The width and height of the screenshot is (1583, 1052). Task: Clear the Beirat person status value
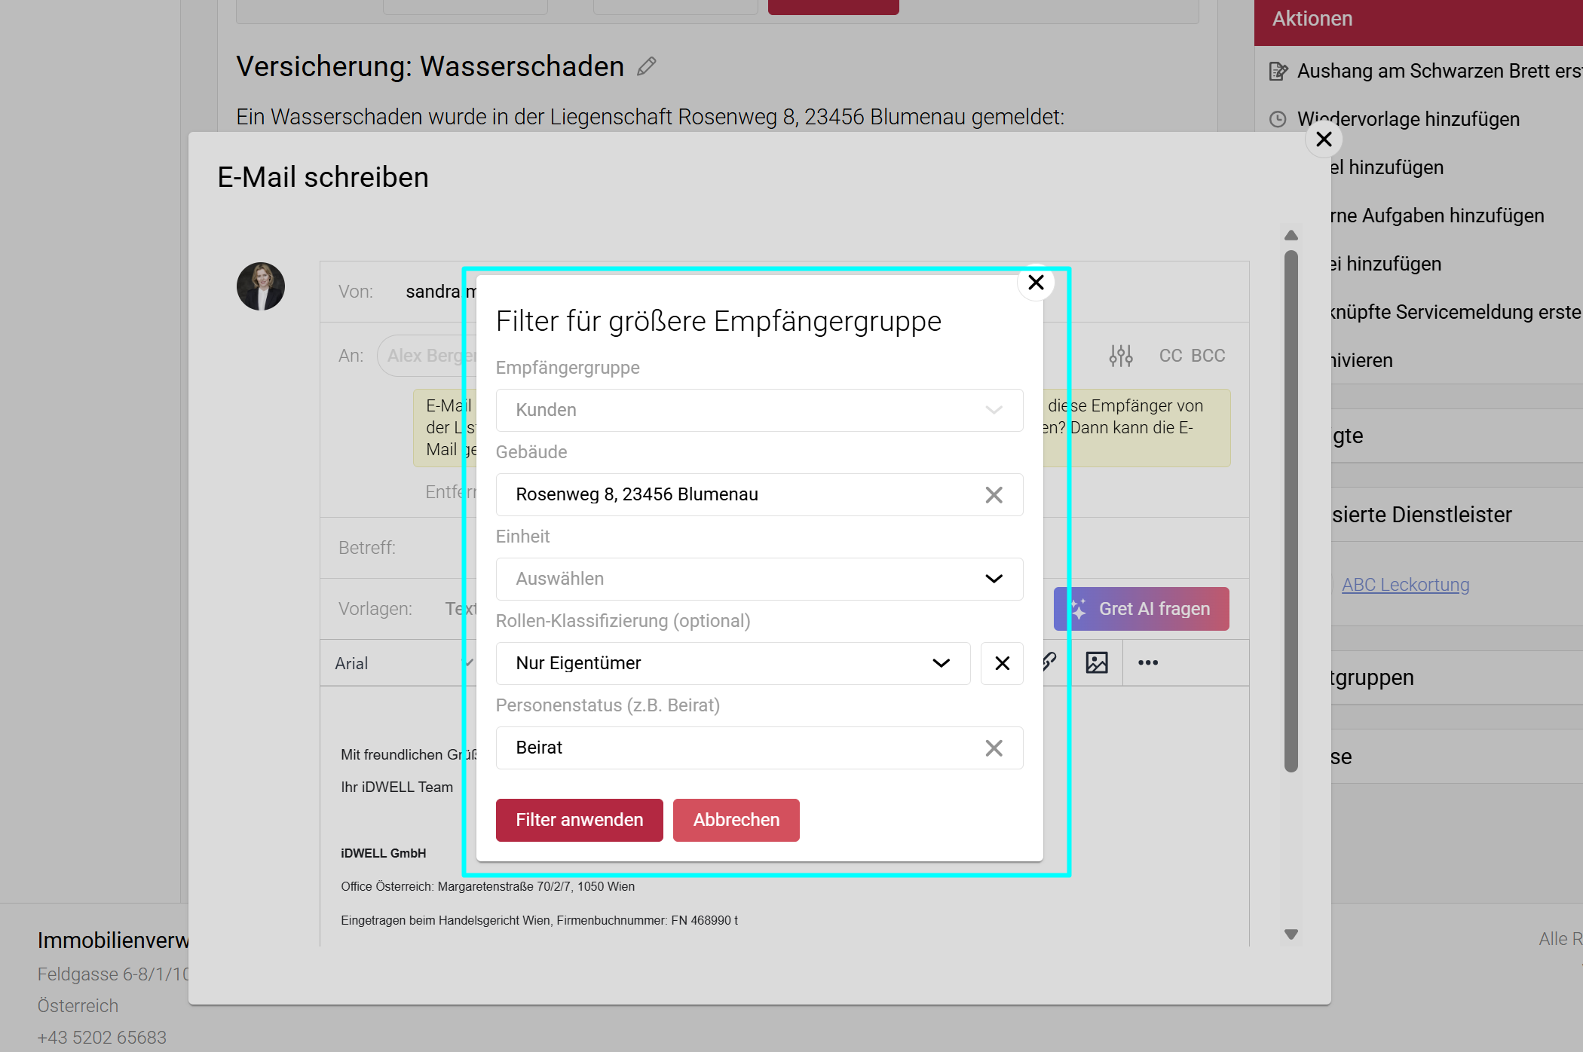[x=994, y=748]
